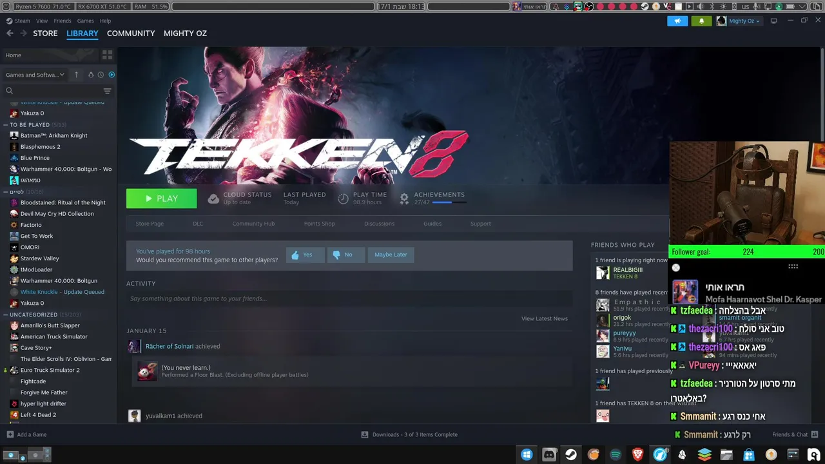
Task: Open grid view icon next to Home
Action: pos(107,55)
